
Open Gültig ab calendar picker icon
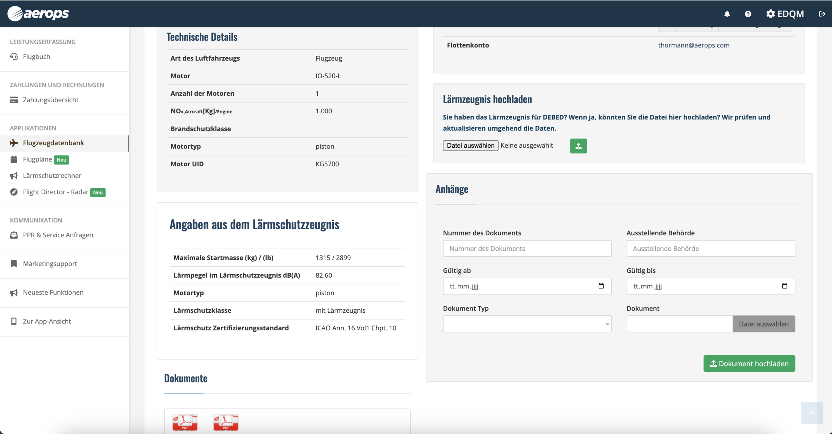coord(601,286)
